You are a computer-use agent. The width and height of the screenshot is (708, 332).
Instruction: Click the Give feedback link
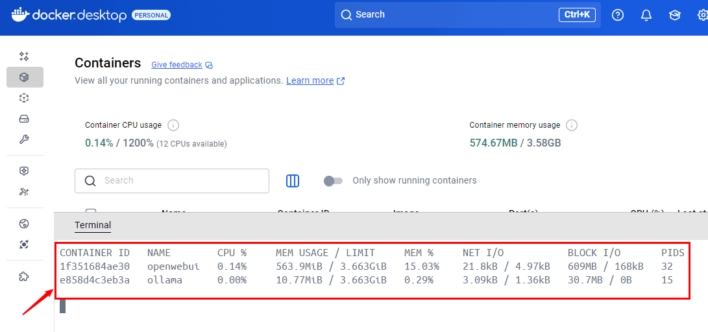[177, 65]
